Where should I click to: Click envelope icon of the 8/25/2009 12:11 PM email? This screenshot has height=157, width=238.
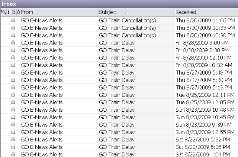click(13, 95)
